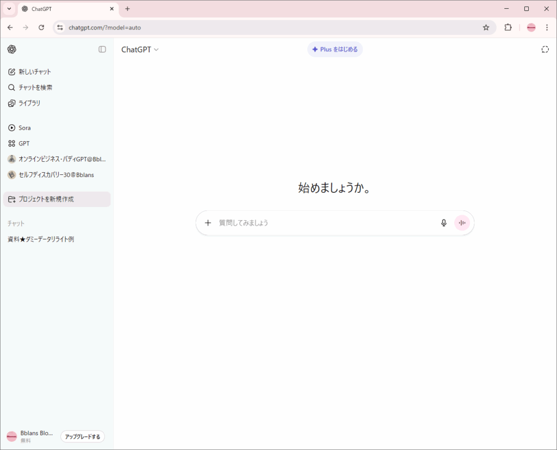Open the 資料★ダミーデータリライト例 chat

click(x=41, y=239)
